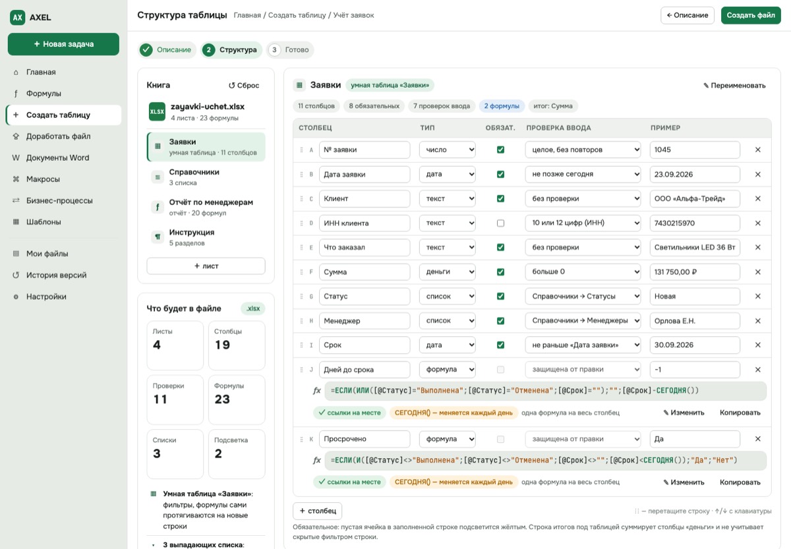Remove the «Сумма» column row
The height and width of the screenshot is (549, 791).
click(x=757, y=272)
